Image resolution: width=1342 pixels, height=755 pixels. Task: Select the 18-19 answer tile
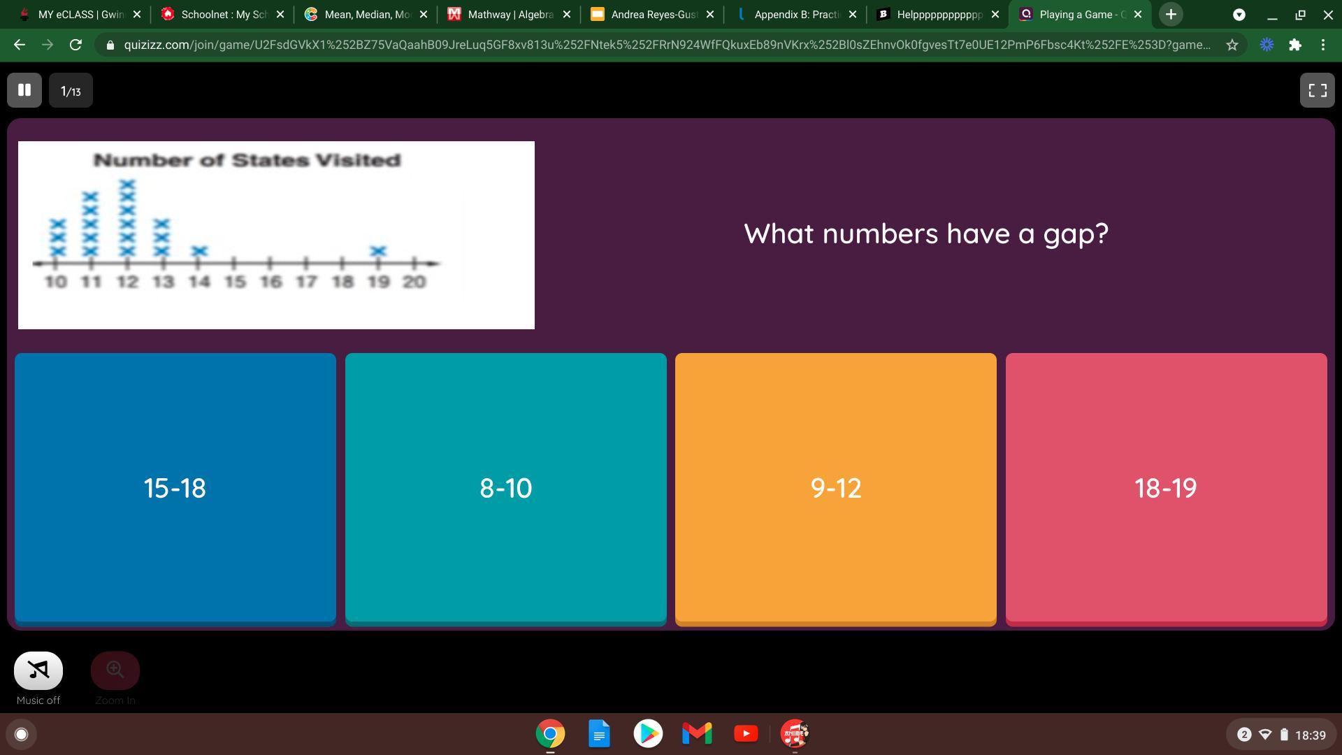coord(1165,487)
